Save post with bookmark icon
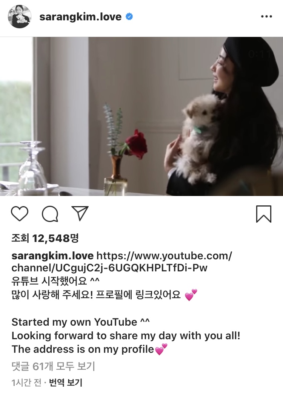This screenshot has width=283, height=398. point(264,214)
